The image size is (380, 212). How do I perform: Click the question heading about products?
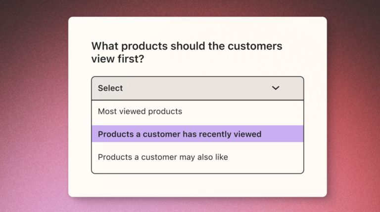[x=187, y=52]
